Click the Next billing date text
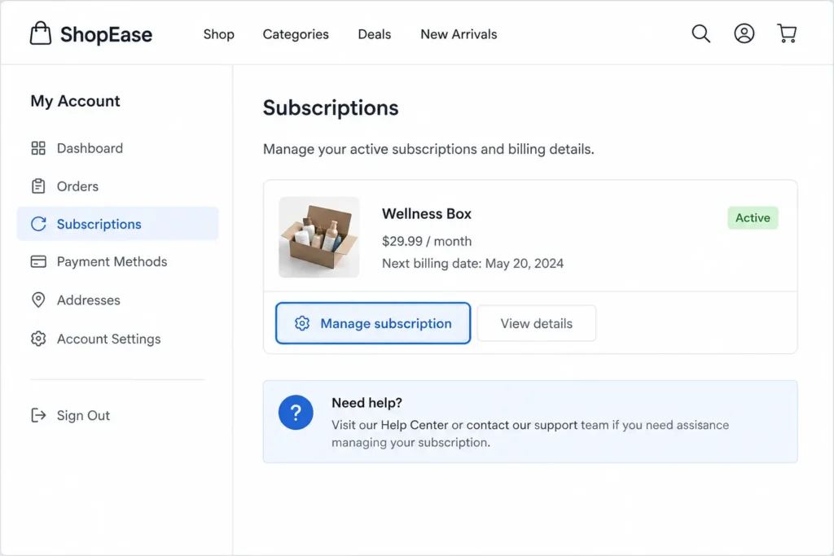Viewport: 834px width, 556px height. (472, 264)
